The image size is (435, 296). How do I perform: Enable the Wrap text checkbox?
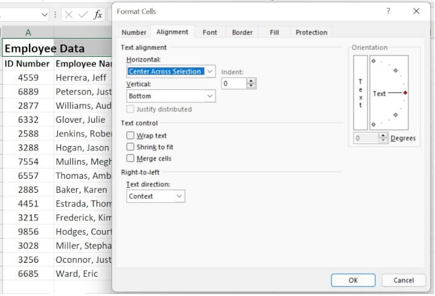tap(130, 136)
